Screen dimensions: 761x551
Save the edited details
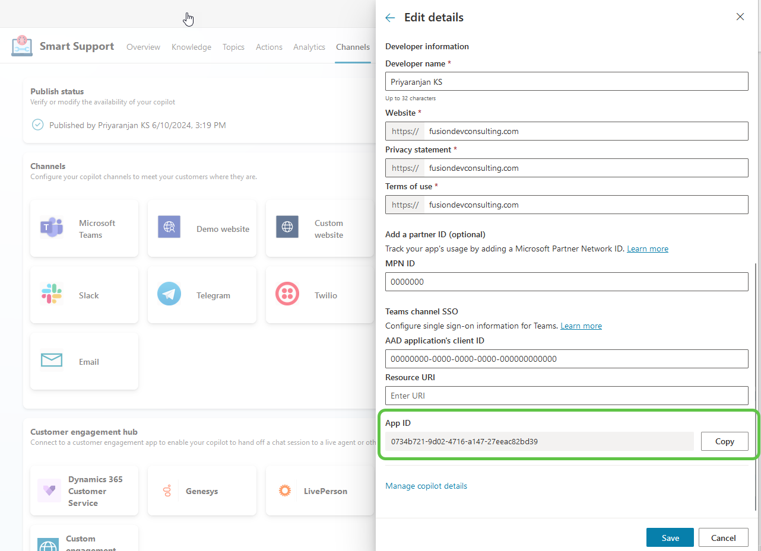[x=670, y=537]
